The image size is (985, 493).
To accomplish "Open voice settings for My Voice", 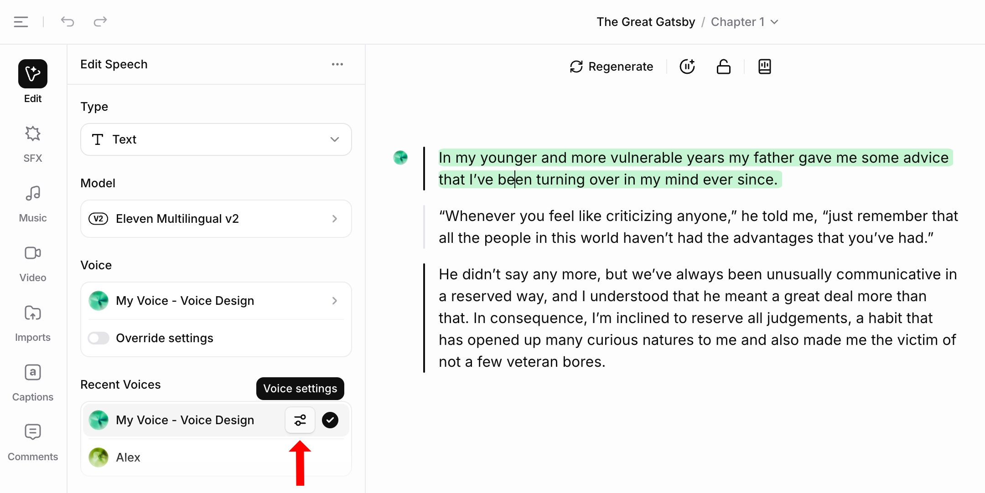I will pos(300,420).
